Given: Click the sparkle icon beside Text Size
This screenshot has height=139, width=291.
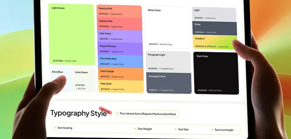Looking at the screenshot, I should pyautogui.click(x=176, y=129).
